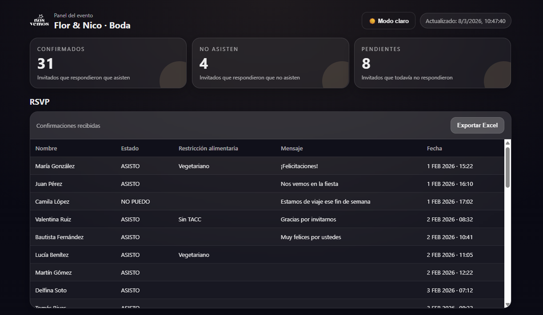Click the sun icon in Modo claro
543x315 pixels.
372,21
